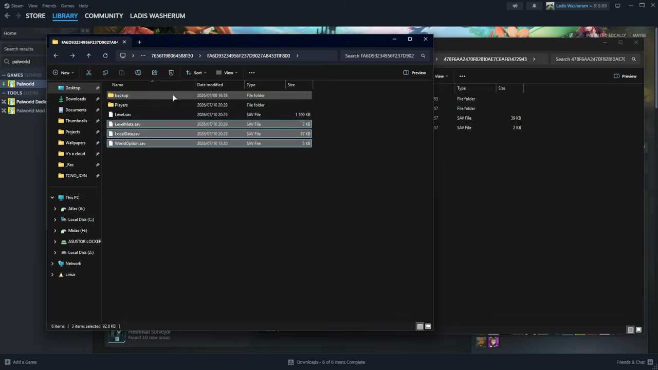This screenshot has width=658, height=370.
Task: Open the It's a cloud folder
Action: [x=75, y=154]
